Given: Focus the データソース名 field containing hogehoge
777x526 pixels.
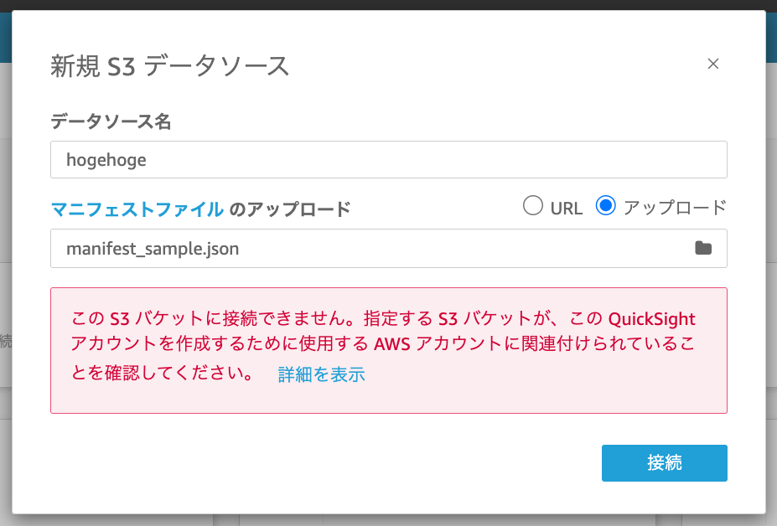Looking at the screenshot, I should (x=389, y=159).
